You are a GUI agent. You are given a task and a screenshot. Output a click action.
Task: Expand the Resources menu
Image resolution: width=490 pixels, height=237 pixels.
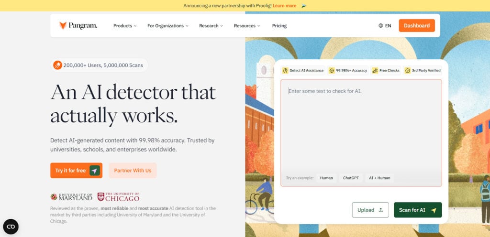click(x=247, y=26)
